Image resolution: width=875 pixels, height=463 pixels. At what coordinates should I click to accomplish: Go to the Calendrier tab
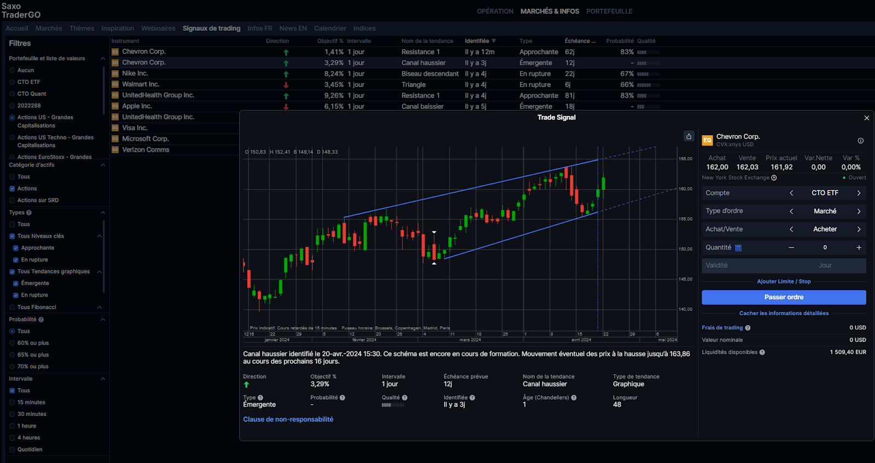[330, 28]
